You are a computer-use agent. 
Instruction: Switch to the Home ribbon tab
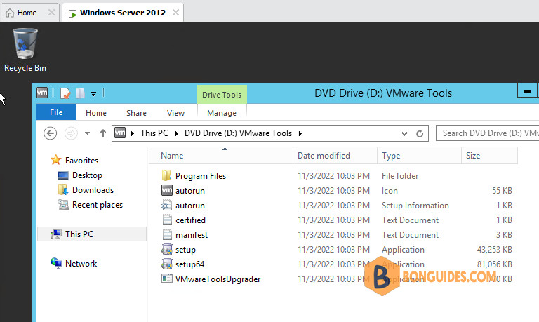[96, 113]
